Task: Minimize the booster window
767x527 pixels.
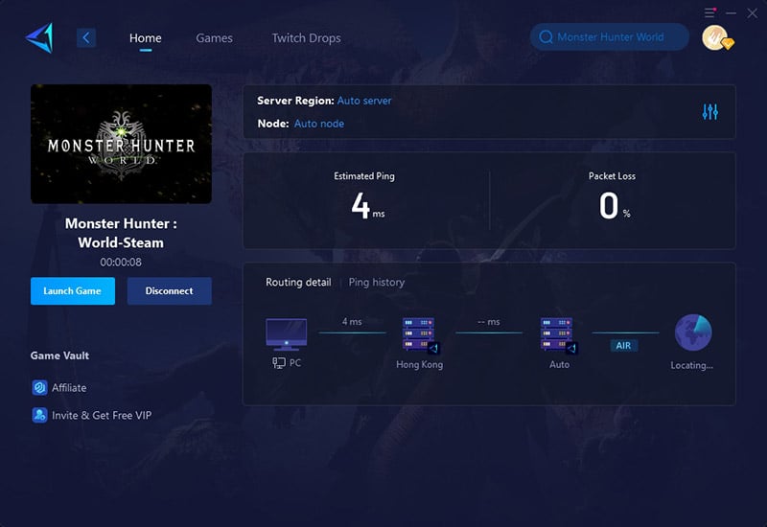Action: tap(732, 13)
